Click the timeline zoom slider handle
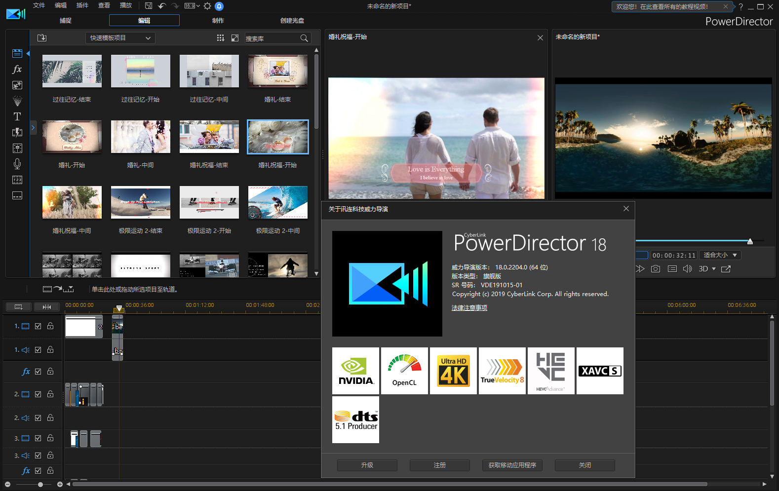 point(40,485)
